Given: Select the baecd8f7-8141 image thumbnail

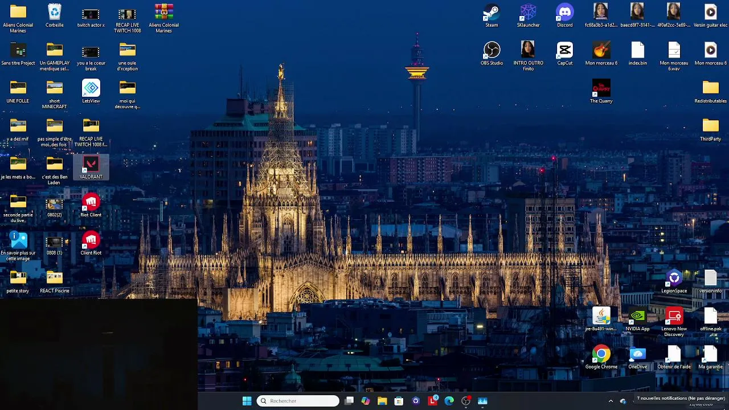Looking at the screenshot, I should (637, 12).
